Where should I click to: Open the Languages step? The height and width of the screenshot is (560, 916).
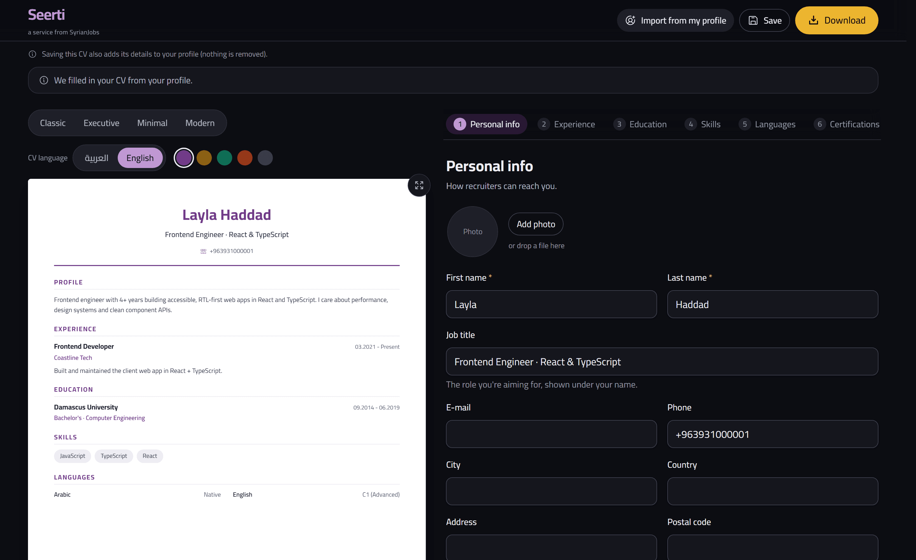pyautogui.click(x=767, y=124)
